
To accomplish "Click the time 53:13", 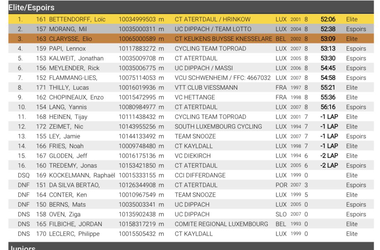I will pos(328,48).
